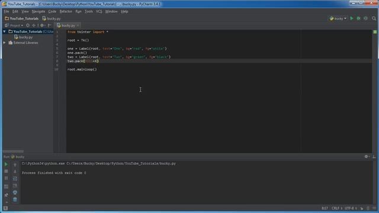The width and height of the screenshot is (379, 213).
Task: Expand External Libraries tree node
Action: [x=4, y=43]
